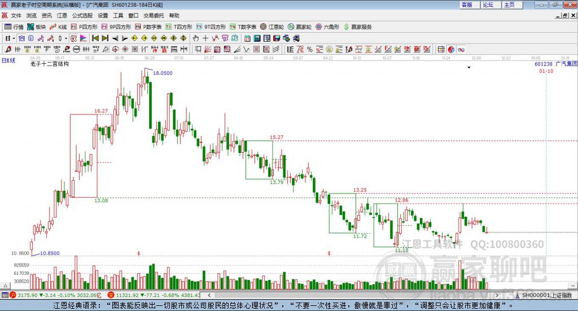Click the magenta flag icon
Image resolution: width=578 pixels, height=311 pixels.
[84, 38]
